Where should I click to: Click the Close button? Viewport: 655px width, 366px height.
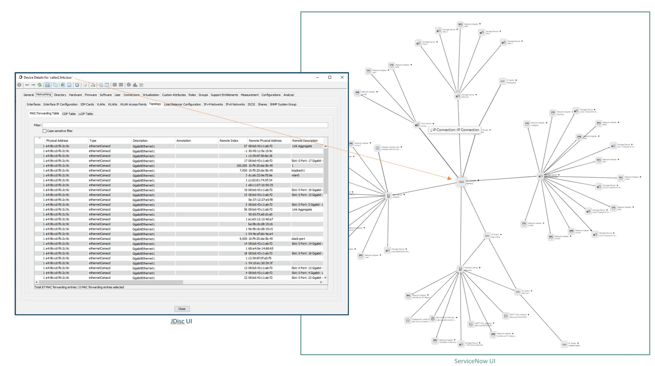(x=182, y=309)
